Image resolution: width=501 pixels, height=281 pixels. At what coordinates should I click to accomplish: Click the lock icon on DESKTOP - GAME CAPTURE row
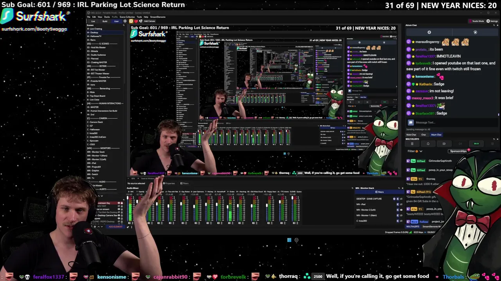[x=398, y=199]
